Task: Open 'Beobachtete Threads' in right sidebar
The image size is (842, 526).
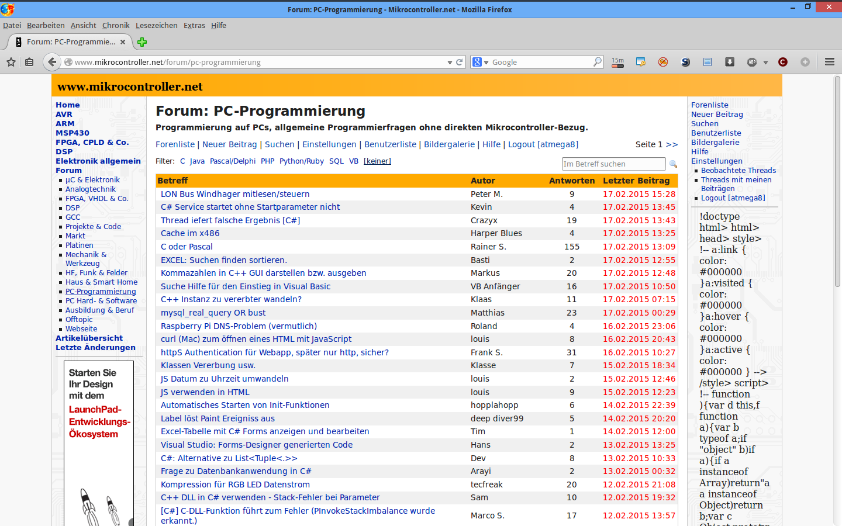Action: pos(739,171)
